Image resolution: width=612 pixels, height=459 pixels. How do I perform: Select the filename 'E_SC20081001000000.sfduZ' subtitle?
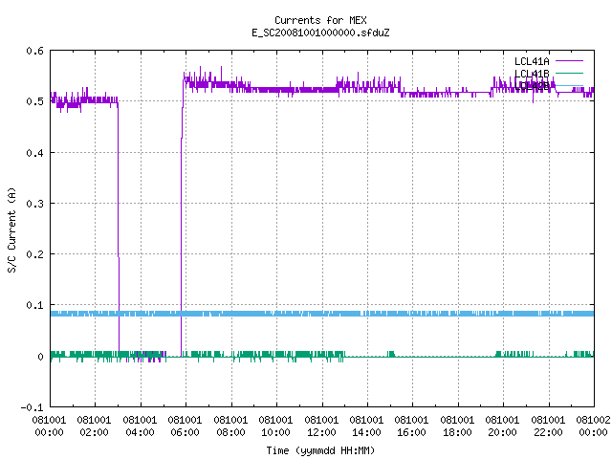[320, 33]
